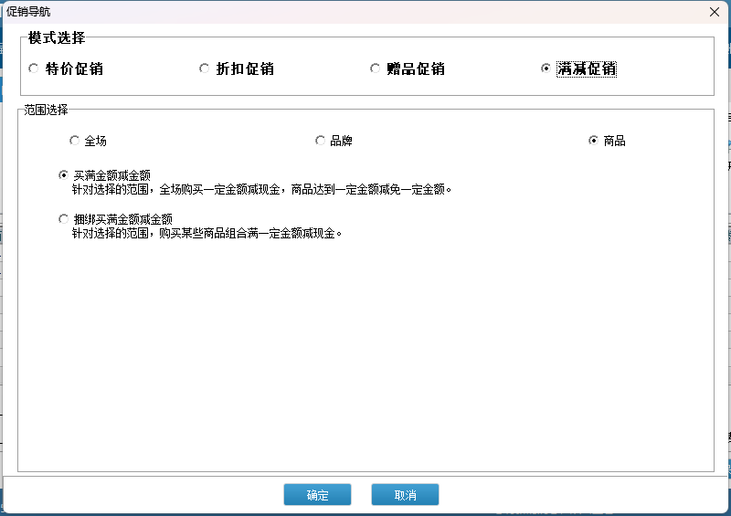Close the 促销导航 dialog window
Viewport: 731px width, 516px height.
point(715,11)
